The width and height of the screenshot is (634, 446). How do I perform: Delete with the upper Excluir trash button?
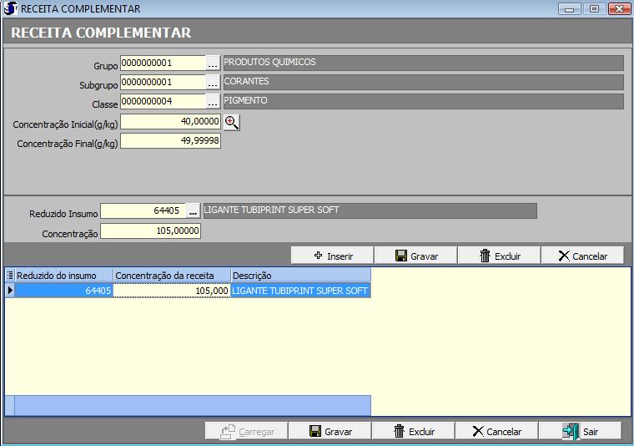(499, 256)
